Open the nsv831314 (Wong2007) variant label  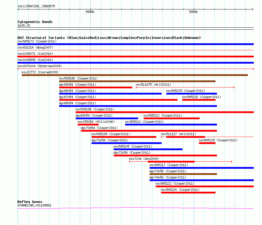(x=35, y=47)
